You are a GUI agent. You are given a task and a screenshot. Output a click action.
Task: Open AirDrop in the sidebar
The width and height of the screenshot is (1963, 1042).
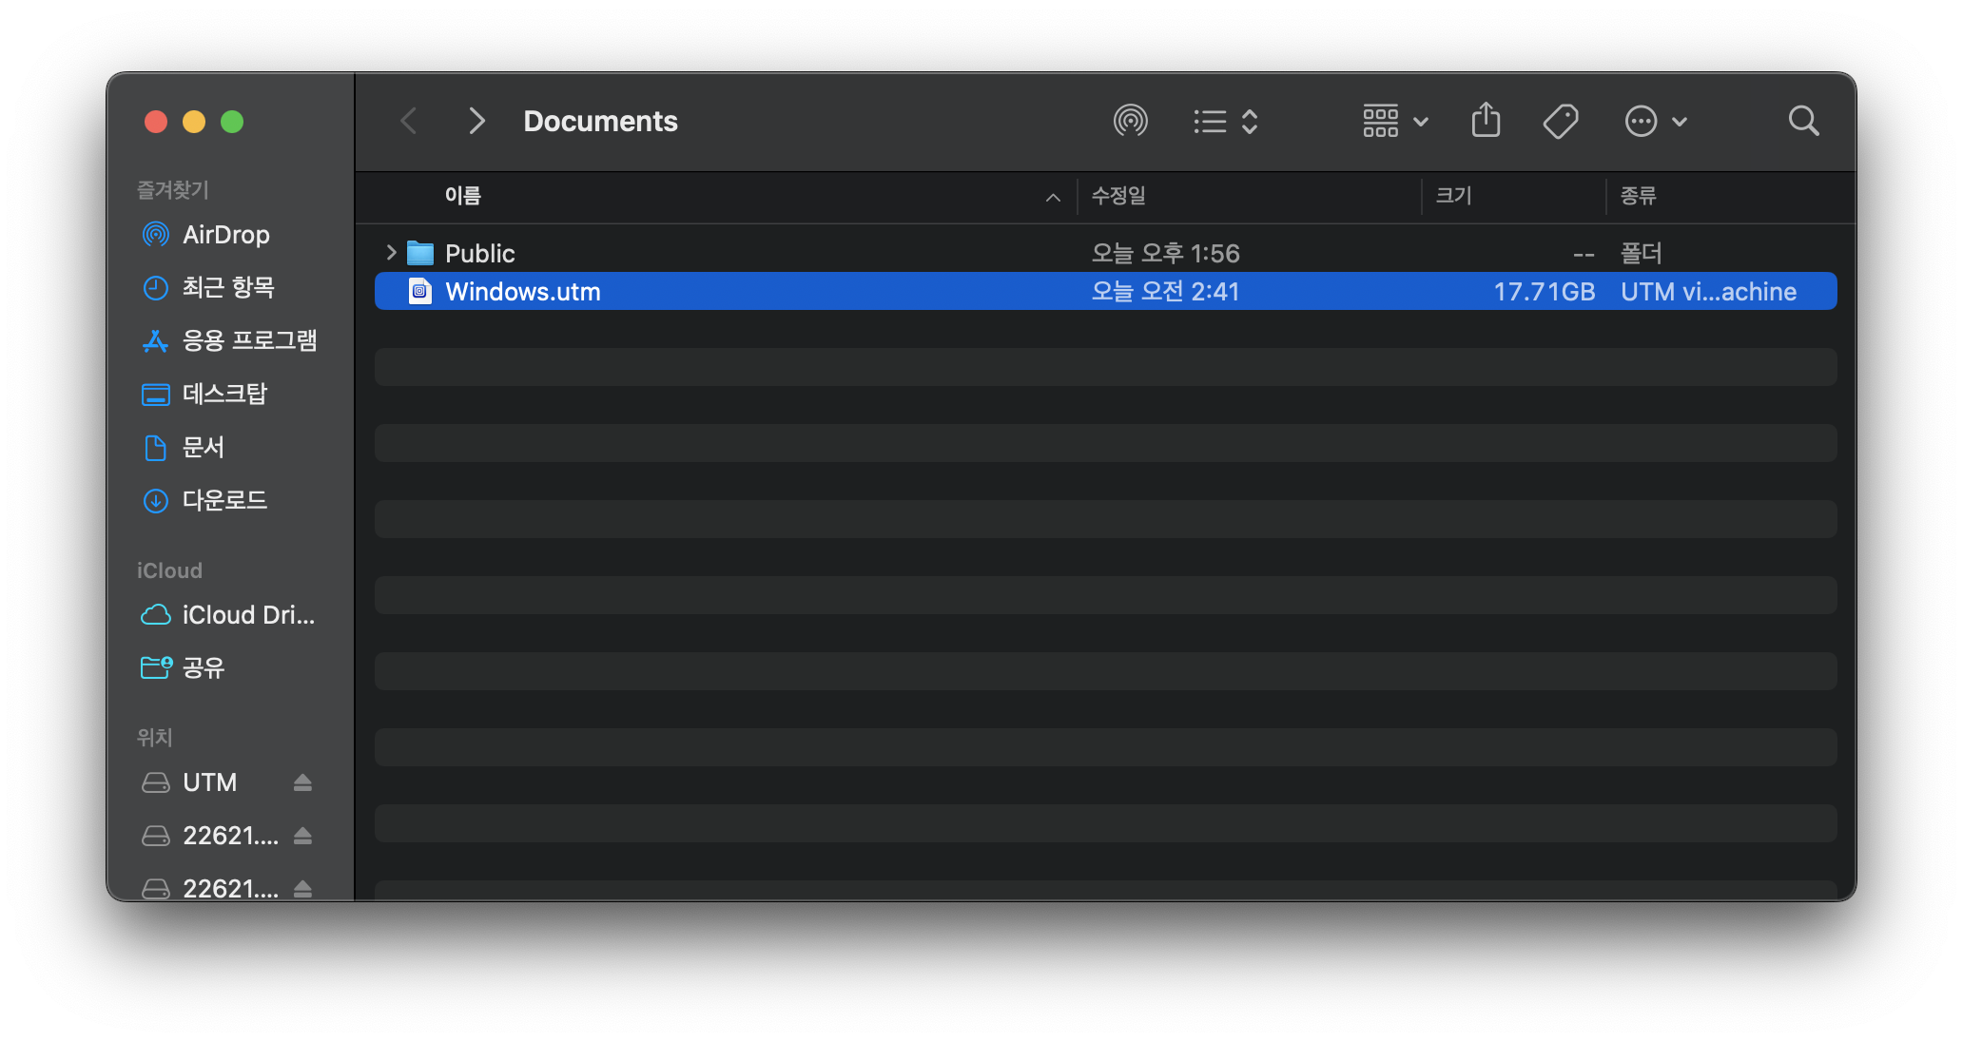point(225,234)
